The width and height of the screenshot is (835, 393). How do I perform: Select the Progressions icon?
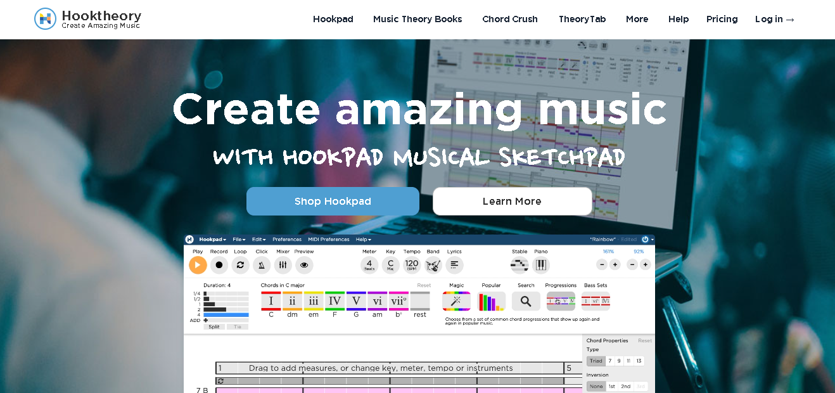tap(561, 301)
